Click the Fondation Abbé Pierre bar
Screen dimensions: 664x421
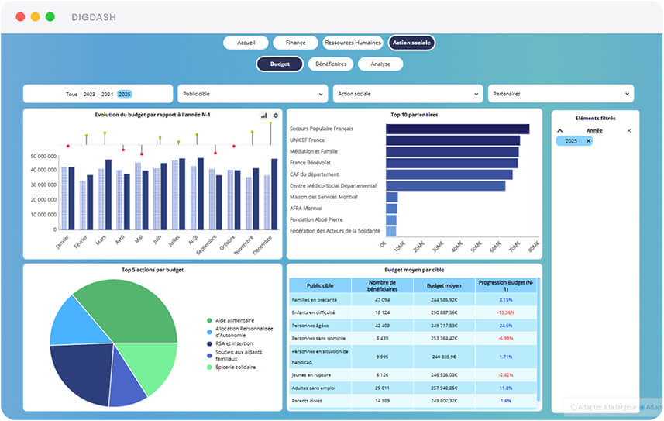(390, 220)
